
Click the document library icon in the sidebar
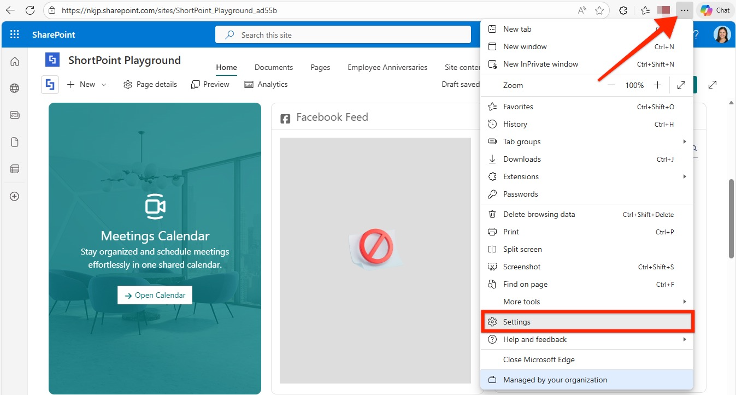pos(15,142)
